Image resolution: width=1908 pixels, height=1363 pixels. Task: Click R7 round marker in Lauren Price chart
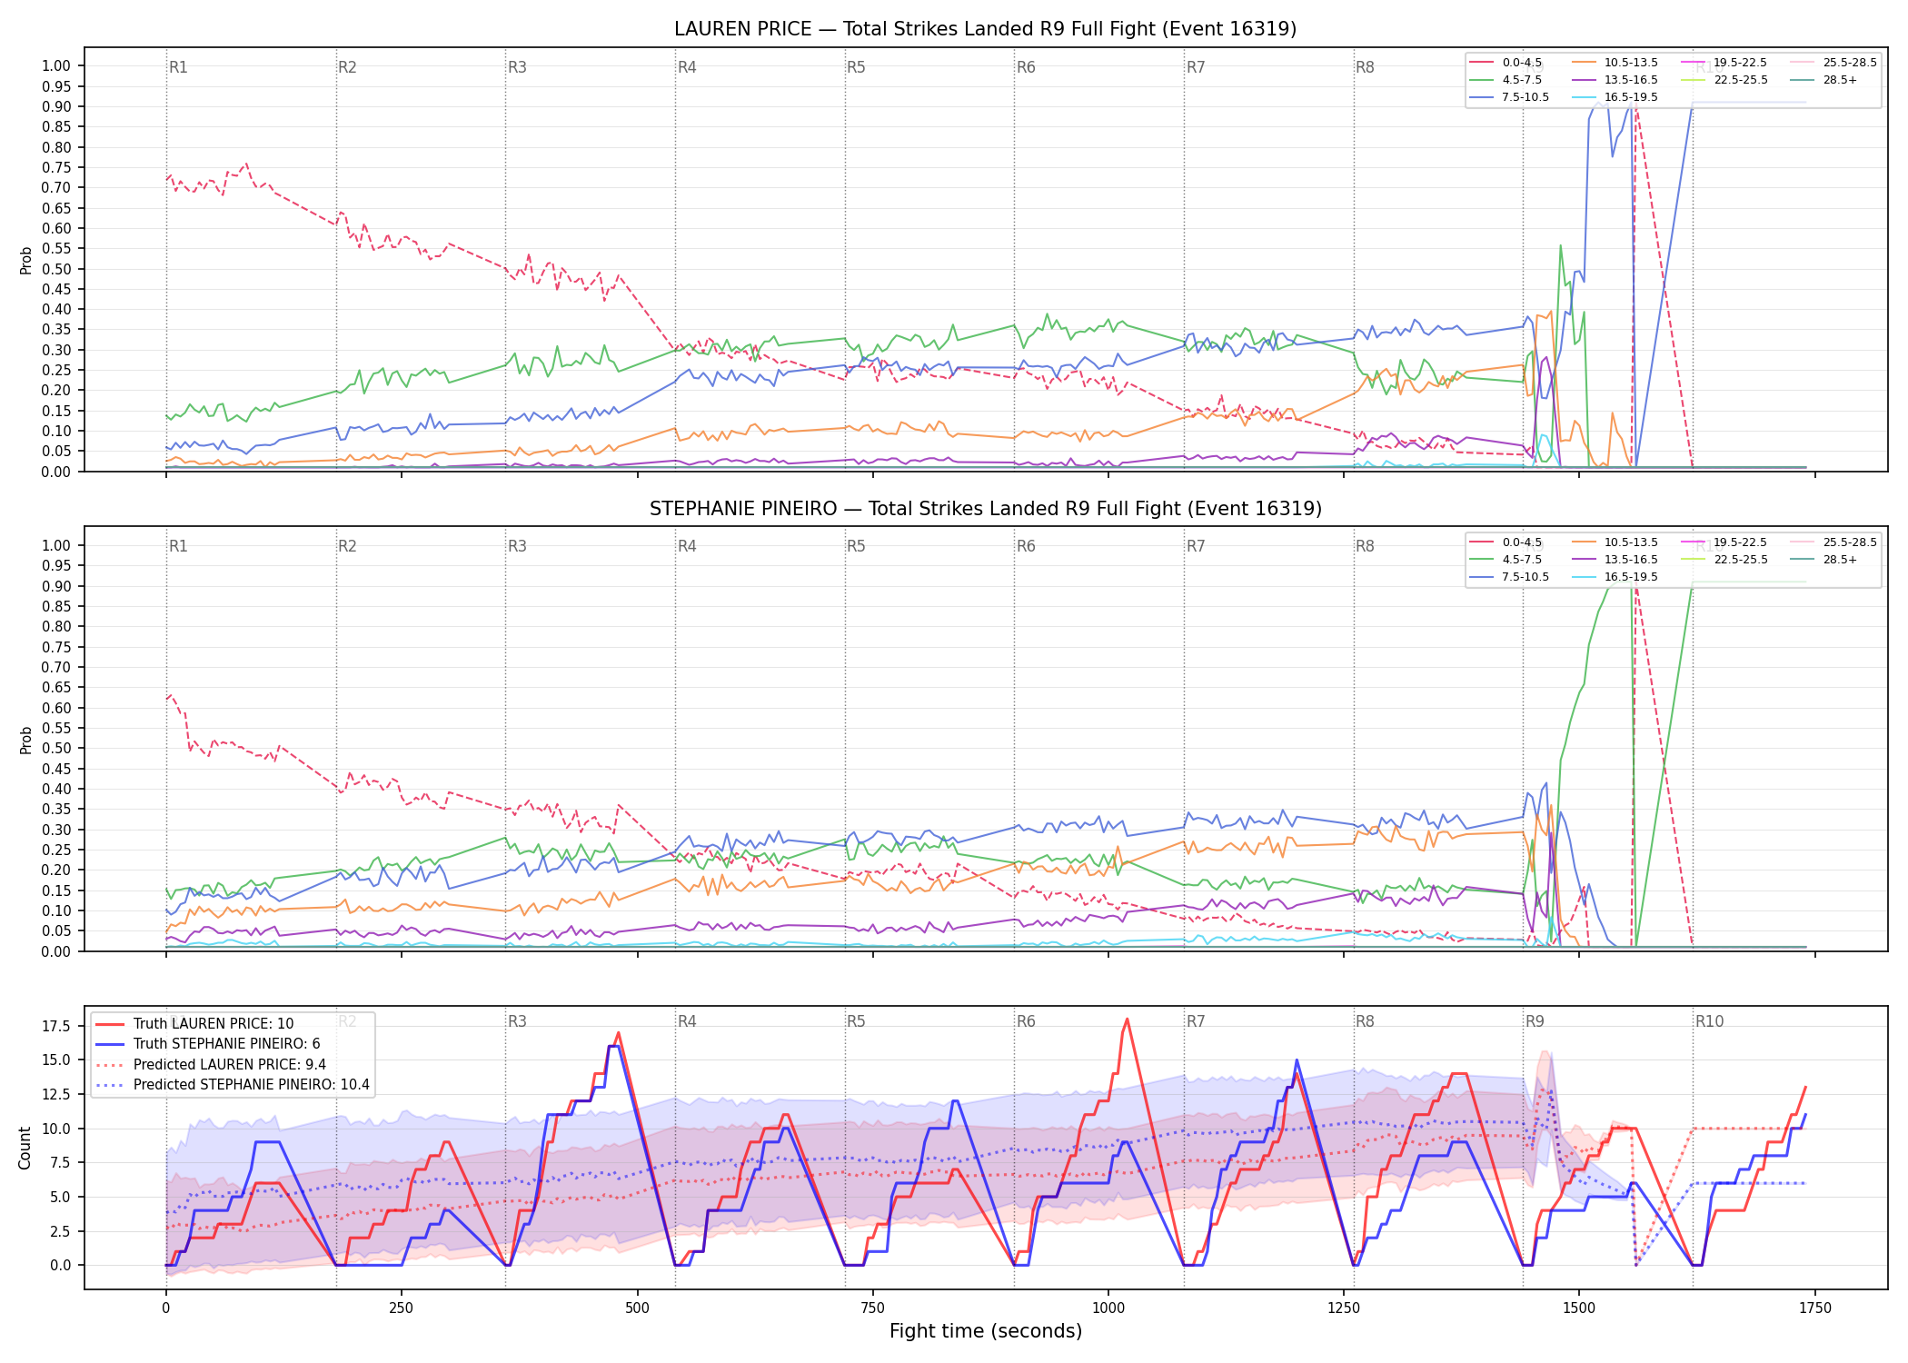point(1196,67)
